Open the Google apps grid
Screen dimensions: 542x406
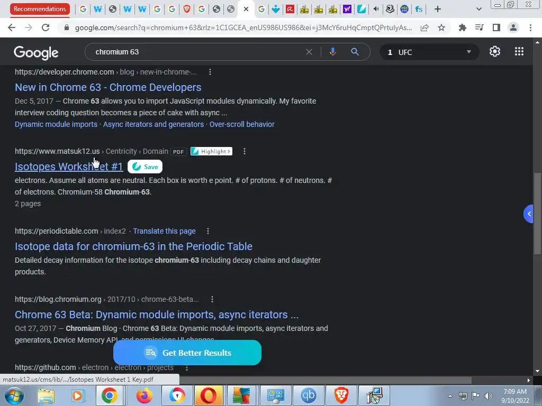pos(519,51)
